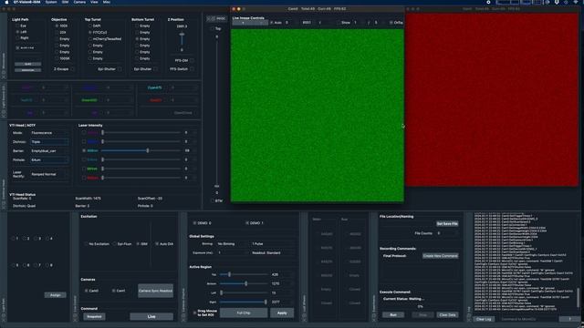Click the Snapshot button
The width and height of the screenshot is (584, 328).
click(x=94, y=316)
